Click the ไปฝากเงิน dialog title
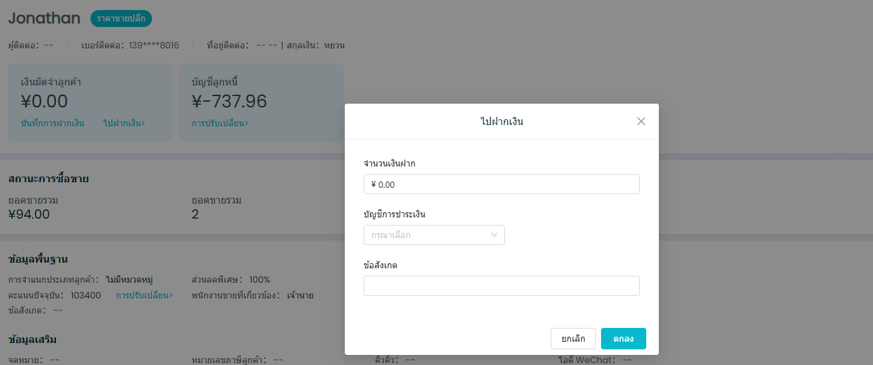This screenshot has width=873, height=365. point(501,122)
